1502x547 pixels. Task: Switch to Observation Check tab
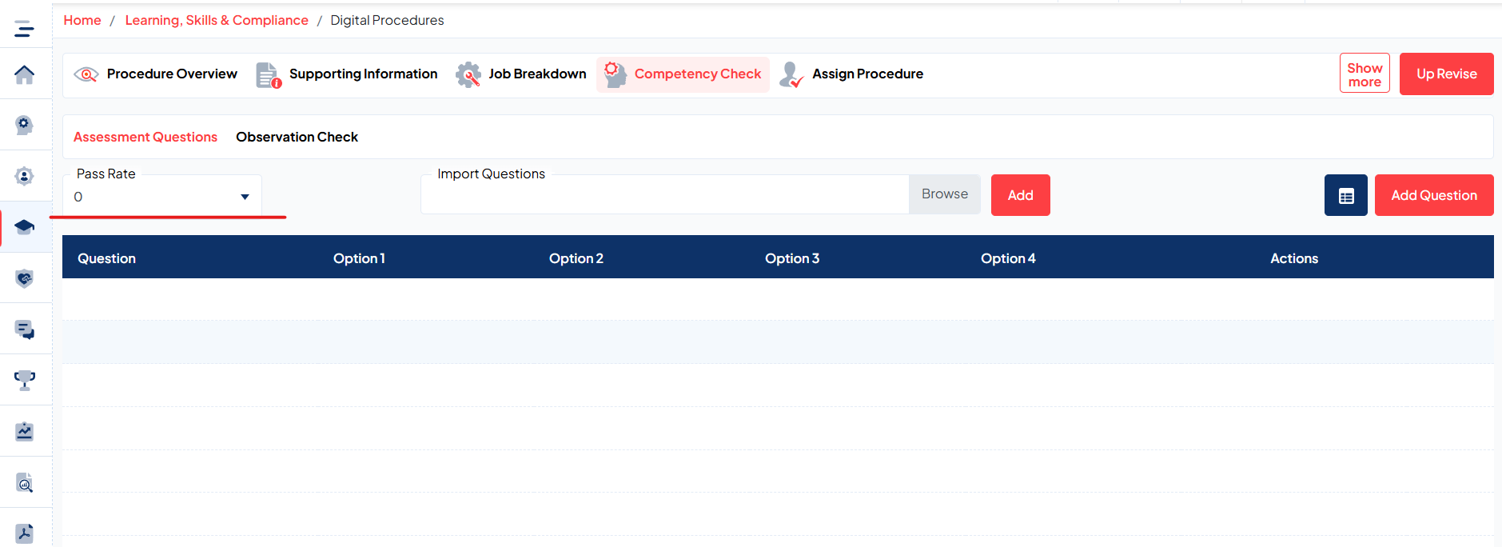click(297, 137)
